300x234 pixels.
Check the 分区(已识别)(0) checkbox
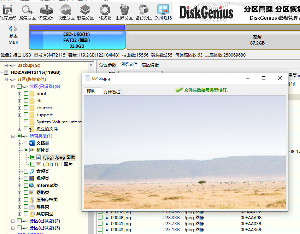coord(19,87)
